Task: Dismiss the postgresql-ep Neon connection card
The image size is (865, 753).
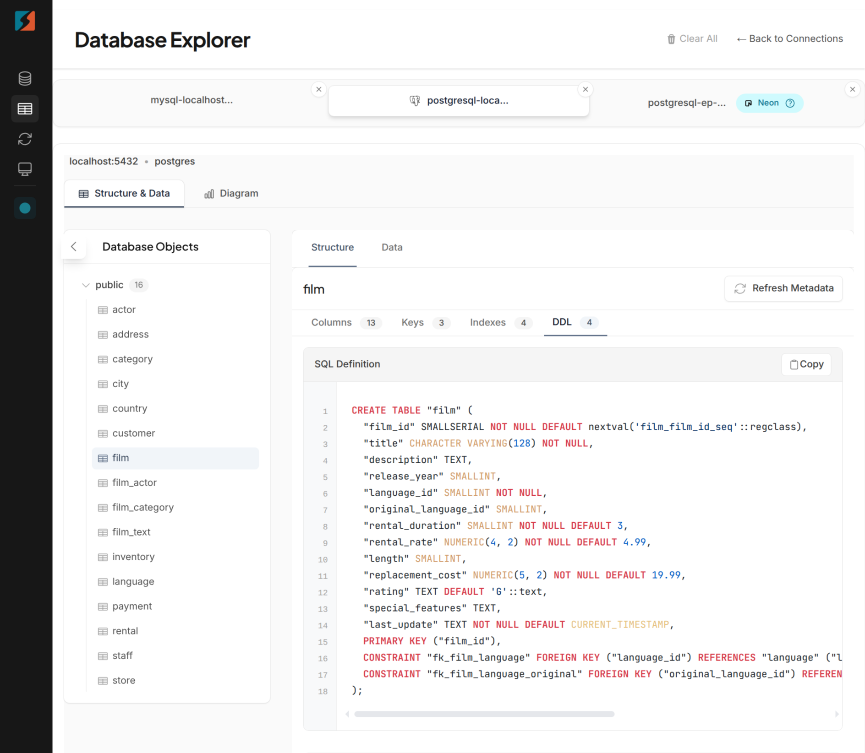Action: 853,89
